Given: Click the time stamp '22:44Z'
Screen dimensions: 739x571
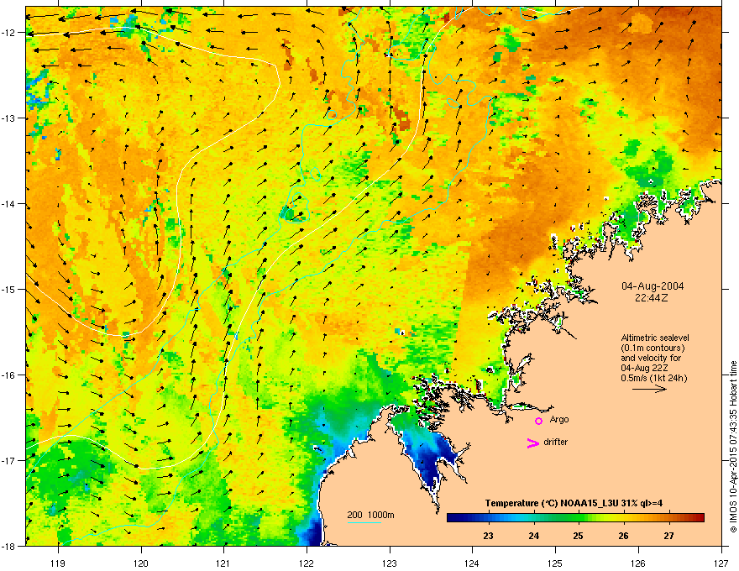Looking at the screenshot, I should pos(652,298).
